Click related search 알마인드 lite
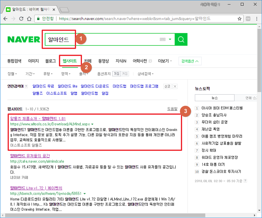The height and width of the screenshot is (218, 262). pos(68,86)
